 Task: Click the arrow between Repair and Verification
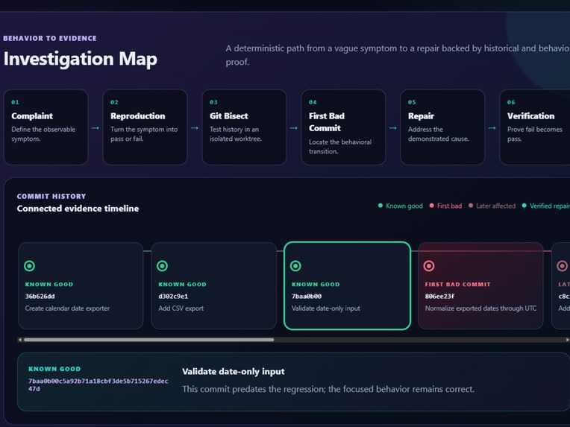[x=492, y=128]
